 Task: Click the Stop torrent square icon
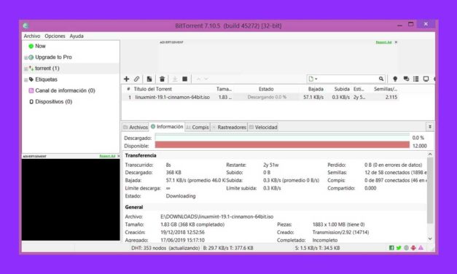pos(185,79)
